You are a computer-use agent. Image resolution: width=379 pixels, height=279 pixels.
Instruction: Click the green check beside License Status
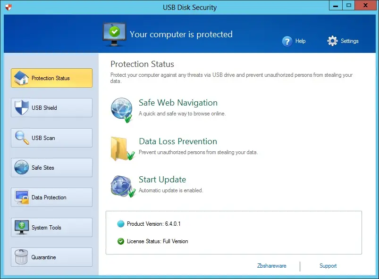(x=121, y=241)
